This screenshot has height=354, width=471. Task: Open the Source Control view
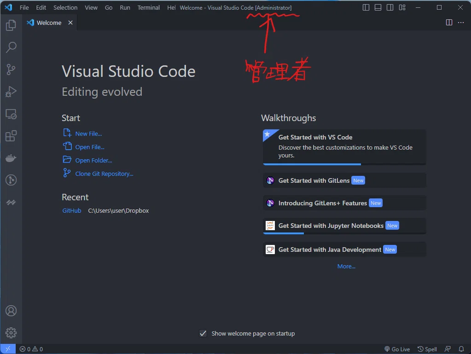click(x=11, y=70)
